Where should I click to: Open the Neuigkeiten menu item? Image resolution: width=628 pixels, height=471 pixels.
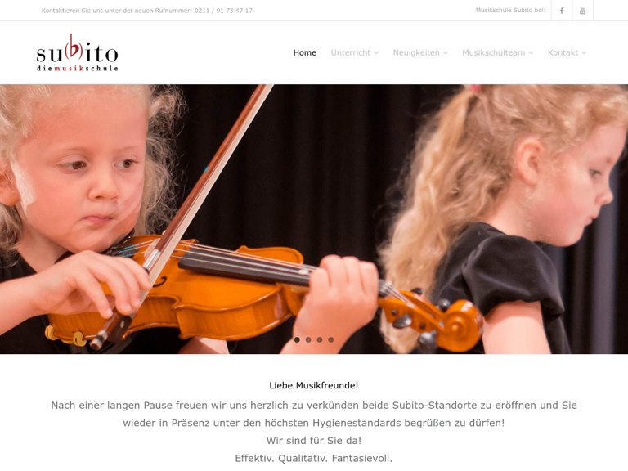click(x=416, y=52)
